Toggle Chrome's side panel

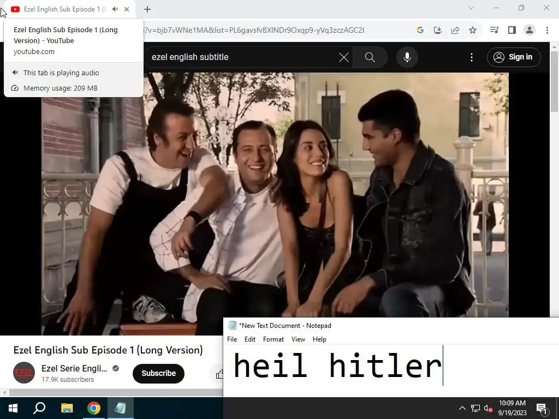pyautogui.click(x=512, y=30)
